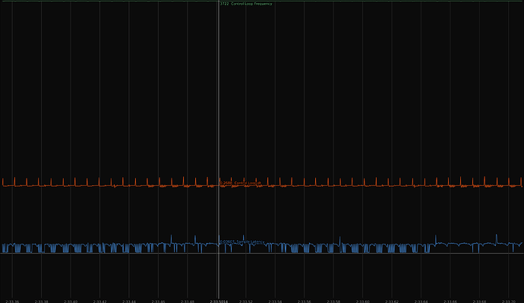Screen dimensions: 524x303
Task: Click the highlighted cursor time on bottom axis
Action: [219, 301]
